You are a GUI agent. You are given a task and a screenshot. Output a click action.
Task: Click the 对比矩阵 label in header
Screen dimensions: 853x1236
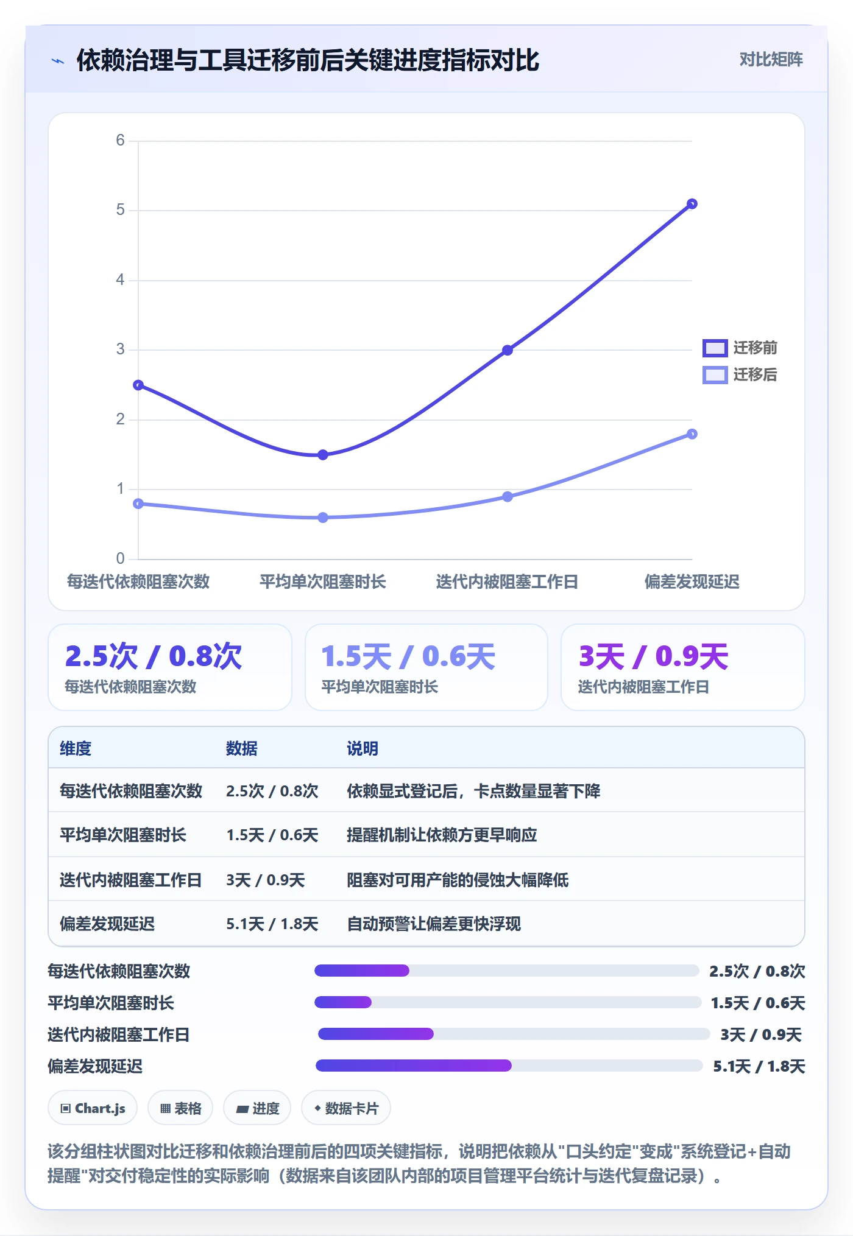point(771,60)
